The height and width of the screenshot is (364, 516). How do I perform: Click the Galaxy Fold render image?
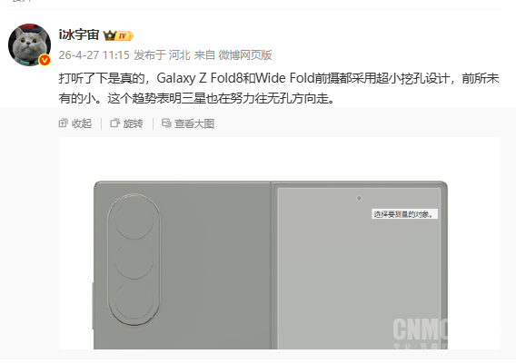(280, 243)
